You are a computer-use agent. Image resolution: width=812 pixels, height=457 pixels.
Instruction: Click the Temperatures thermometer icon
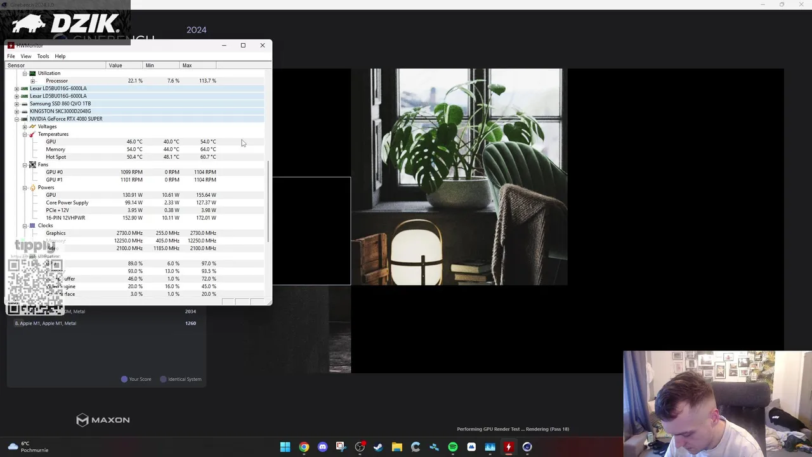[x=32, y=134]
